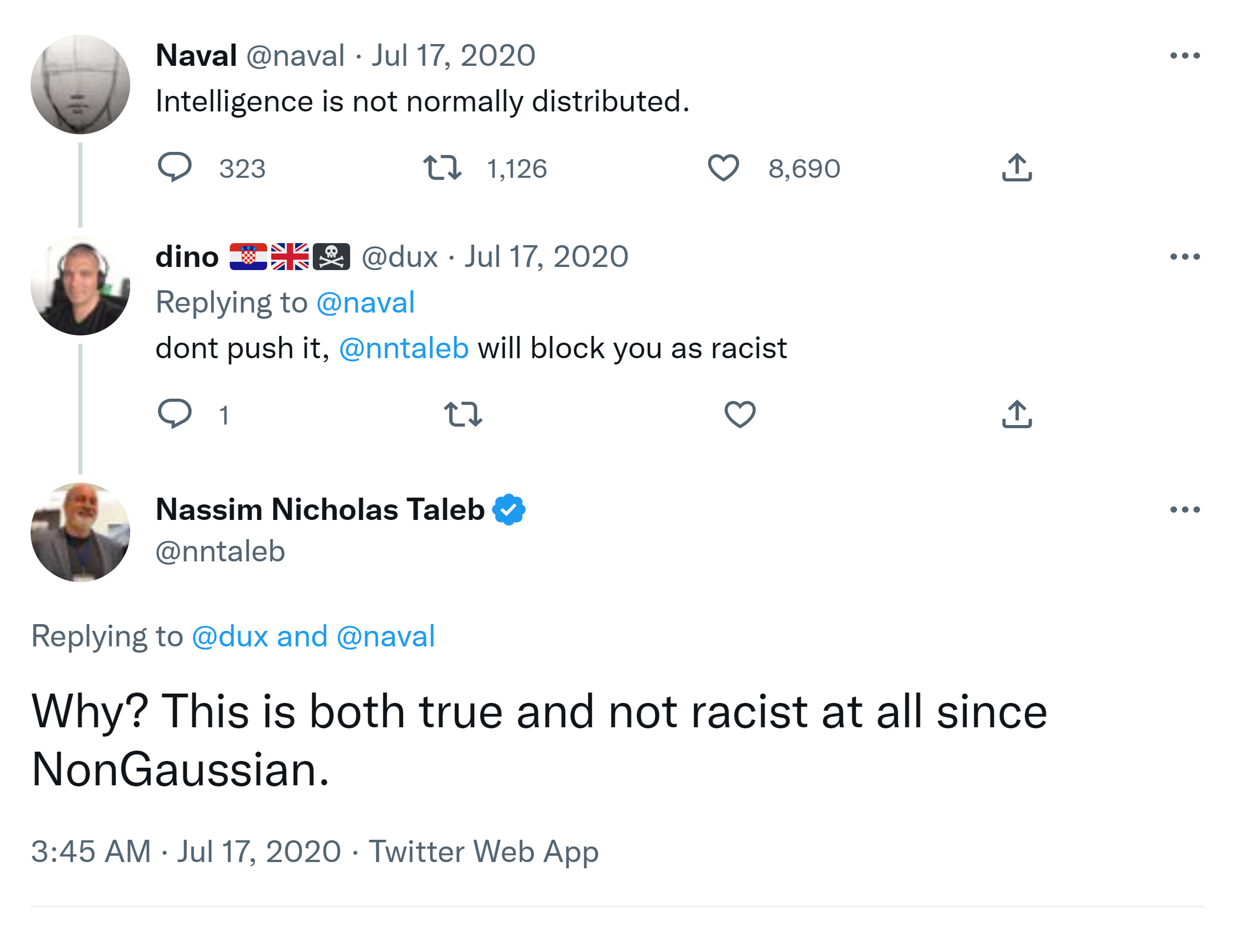
Task: Reply to dino's tweet via comment icon
Action: [175, 414]
